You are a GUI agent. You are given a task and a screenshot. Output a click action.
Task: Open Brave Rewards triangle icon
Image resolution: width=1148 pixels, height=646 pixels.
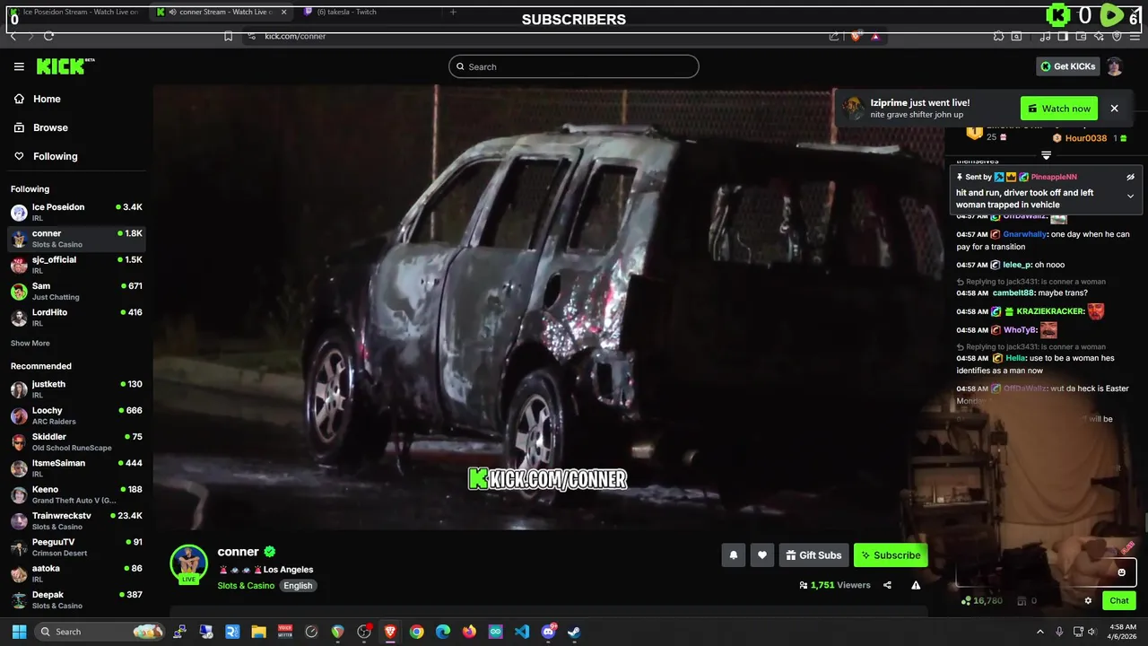point(875,36)
